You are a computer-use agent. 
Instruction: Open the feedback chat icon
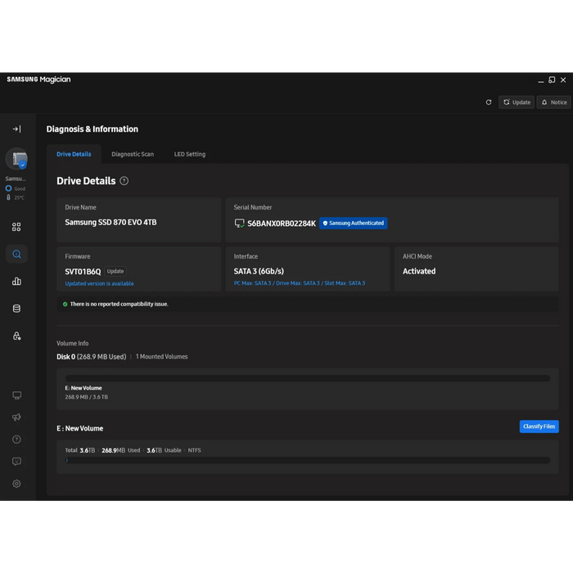coord(16,462)
